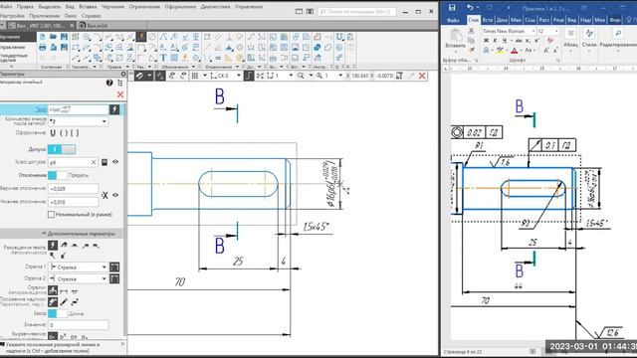Click the Parameters panel settings gear icon
This screenshot has width=637, height=358.
pos(123,74)
